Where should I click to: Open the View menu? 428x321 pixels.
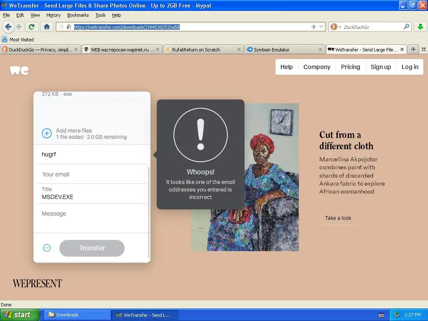click(35, 15)
